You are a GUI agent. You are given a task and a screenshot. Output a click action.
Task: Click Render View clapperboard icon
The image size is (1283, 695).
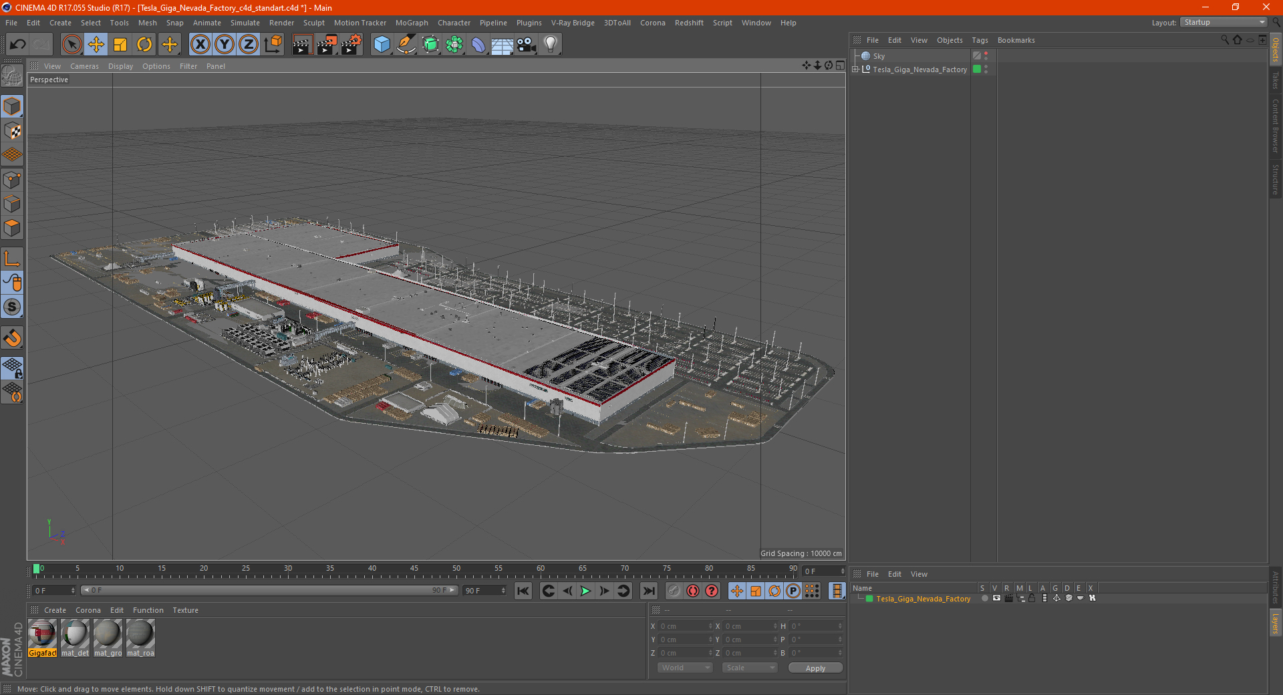click(302, 45)
